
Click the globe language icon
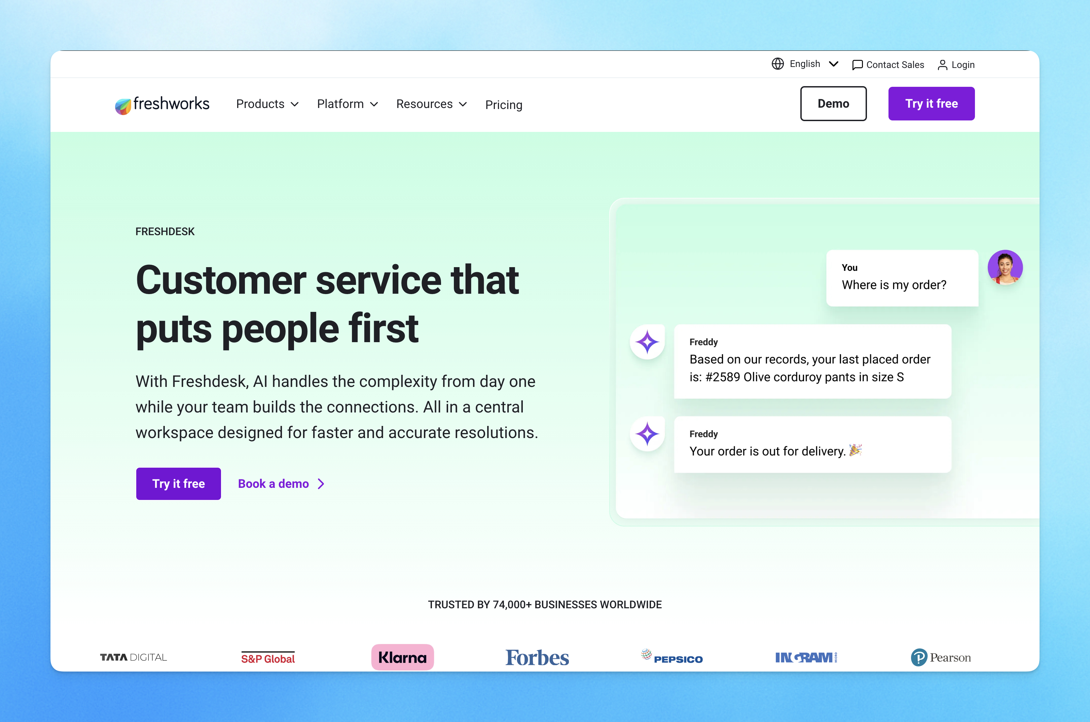pos(778,64)
